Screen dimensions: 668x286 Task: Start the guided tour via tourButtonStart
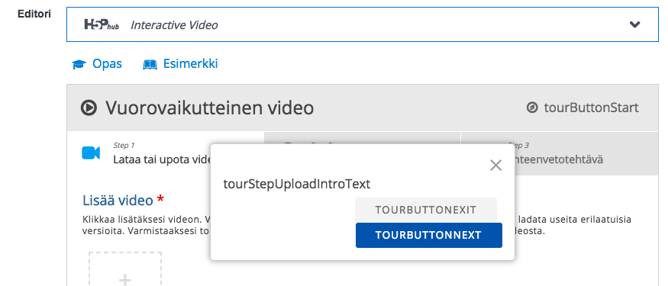[x=582, y=108]
